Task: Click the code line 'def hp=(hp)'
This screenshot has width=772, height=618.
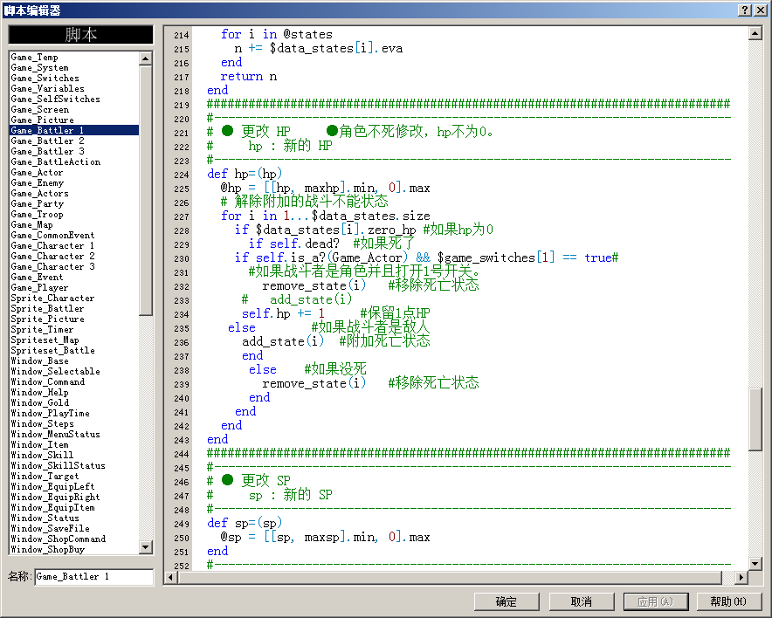Action: pyautogui.click(x=245, y=175)
